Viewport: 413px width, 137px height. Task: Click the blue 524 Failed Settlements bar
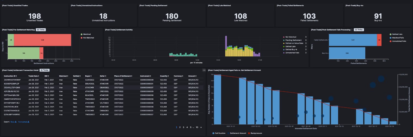tap(353, 40)
